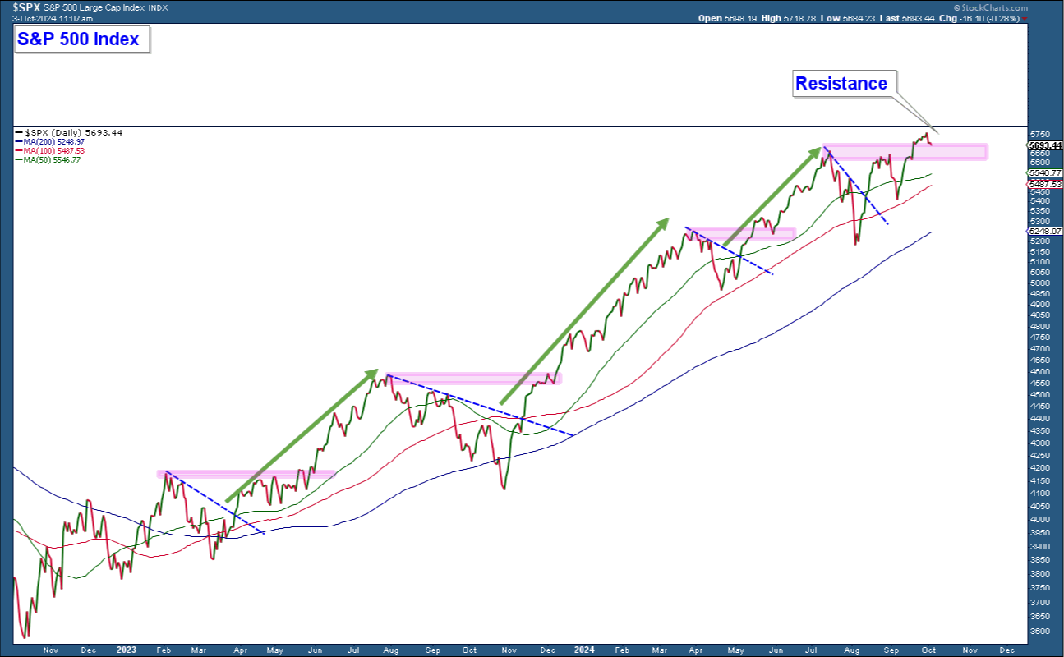This screenshot has height=657, width=1064.
Task: Click the 2024 year label on time axis
Action: coord(584,649)
